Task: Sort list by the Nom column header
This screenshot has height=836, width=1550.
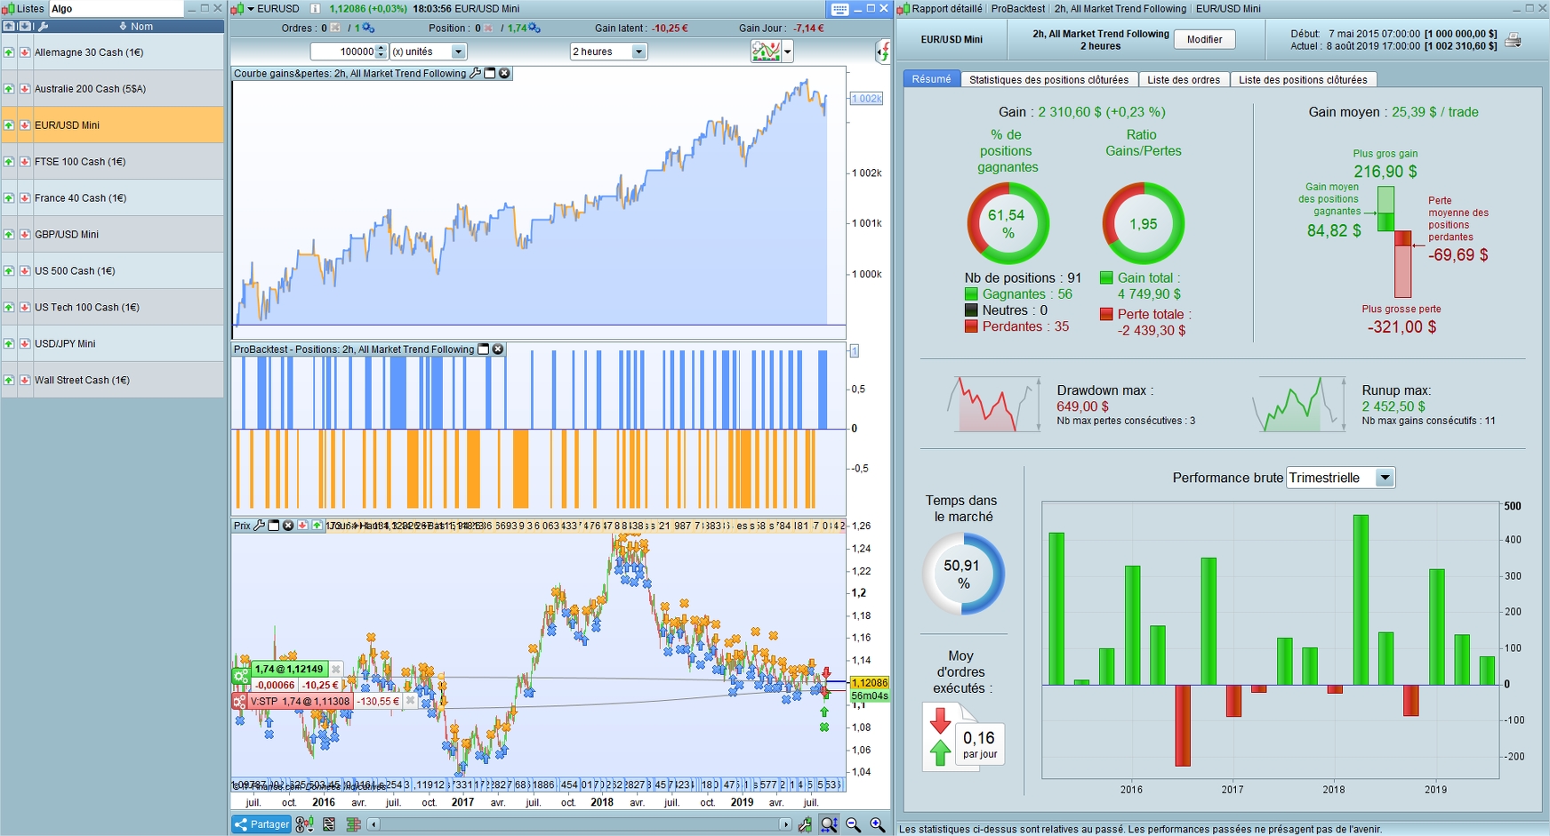Action: 136,27
